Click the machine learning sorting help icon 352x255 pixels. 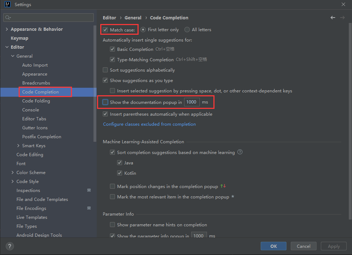(x=240, y=152)
